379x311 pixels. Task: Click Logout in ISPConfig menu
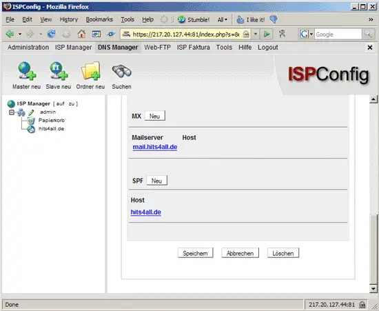(268, 48)
